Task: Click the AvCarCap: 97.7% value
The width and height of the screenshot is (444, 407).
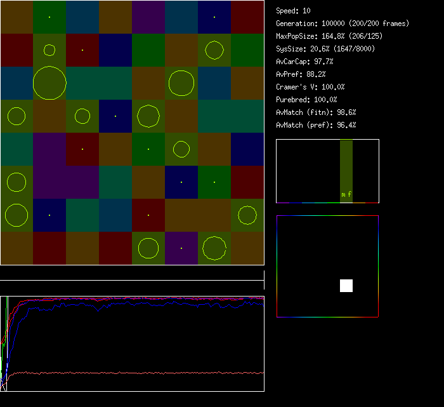Action: [304, 62]
